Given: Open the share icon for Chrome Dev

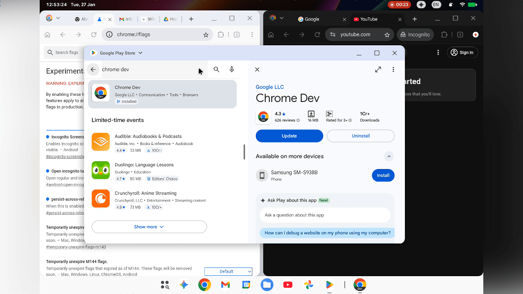Looking at the screenshot, I should coord(378,69).
